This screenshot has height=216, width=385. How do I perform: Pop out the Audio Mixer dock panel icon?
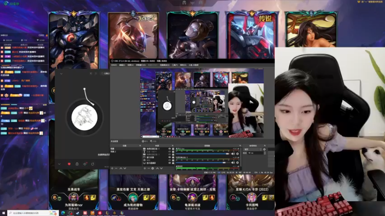[x=240, y=145]
